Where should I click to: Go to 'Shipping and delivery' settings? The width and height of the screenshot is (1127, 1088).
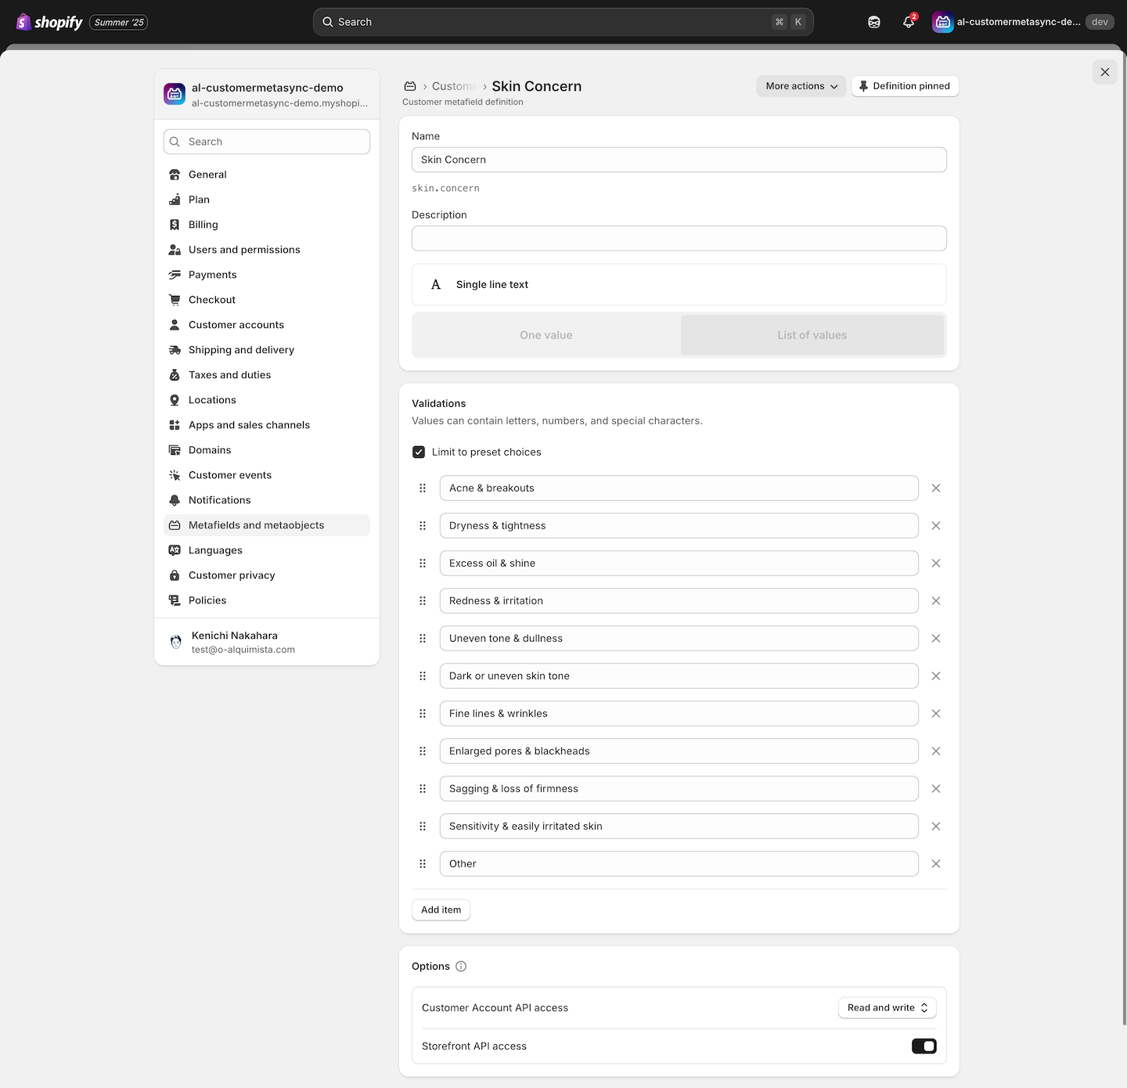point(241,350)
